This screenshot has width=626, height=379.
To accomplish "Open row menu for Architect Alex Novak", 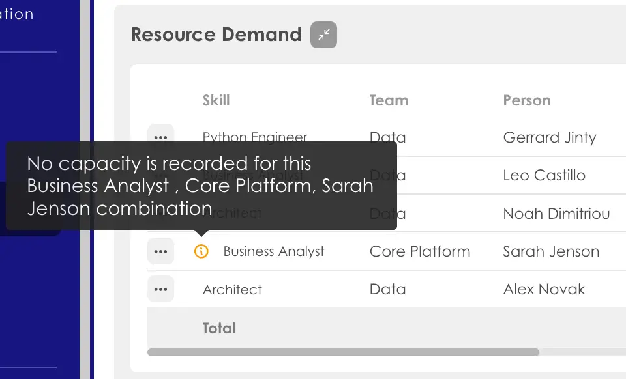I will click(160, 289).
